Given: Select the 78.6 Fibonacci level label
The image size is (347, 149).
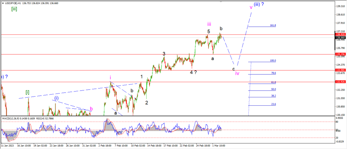Looking at the screenshot, I should [x=273, y=73].
